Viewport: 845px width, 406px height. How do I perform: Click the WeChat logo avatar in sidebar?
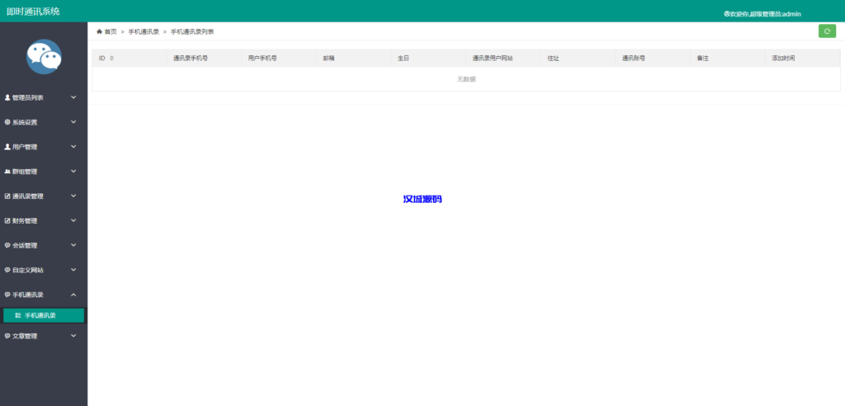[x=44, y=57]
